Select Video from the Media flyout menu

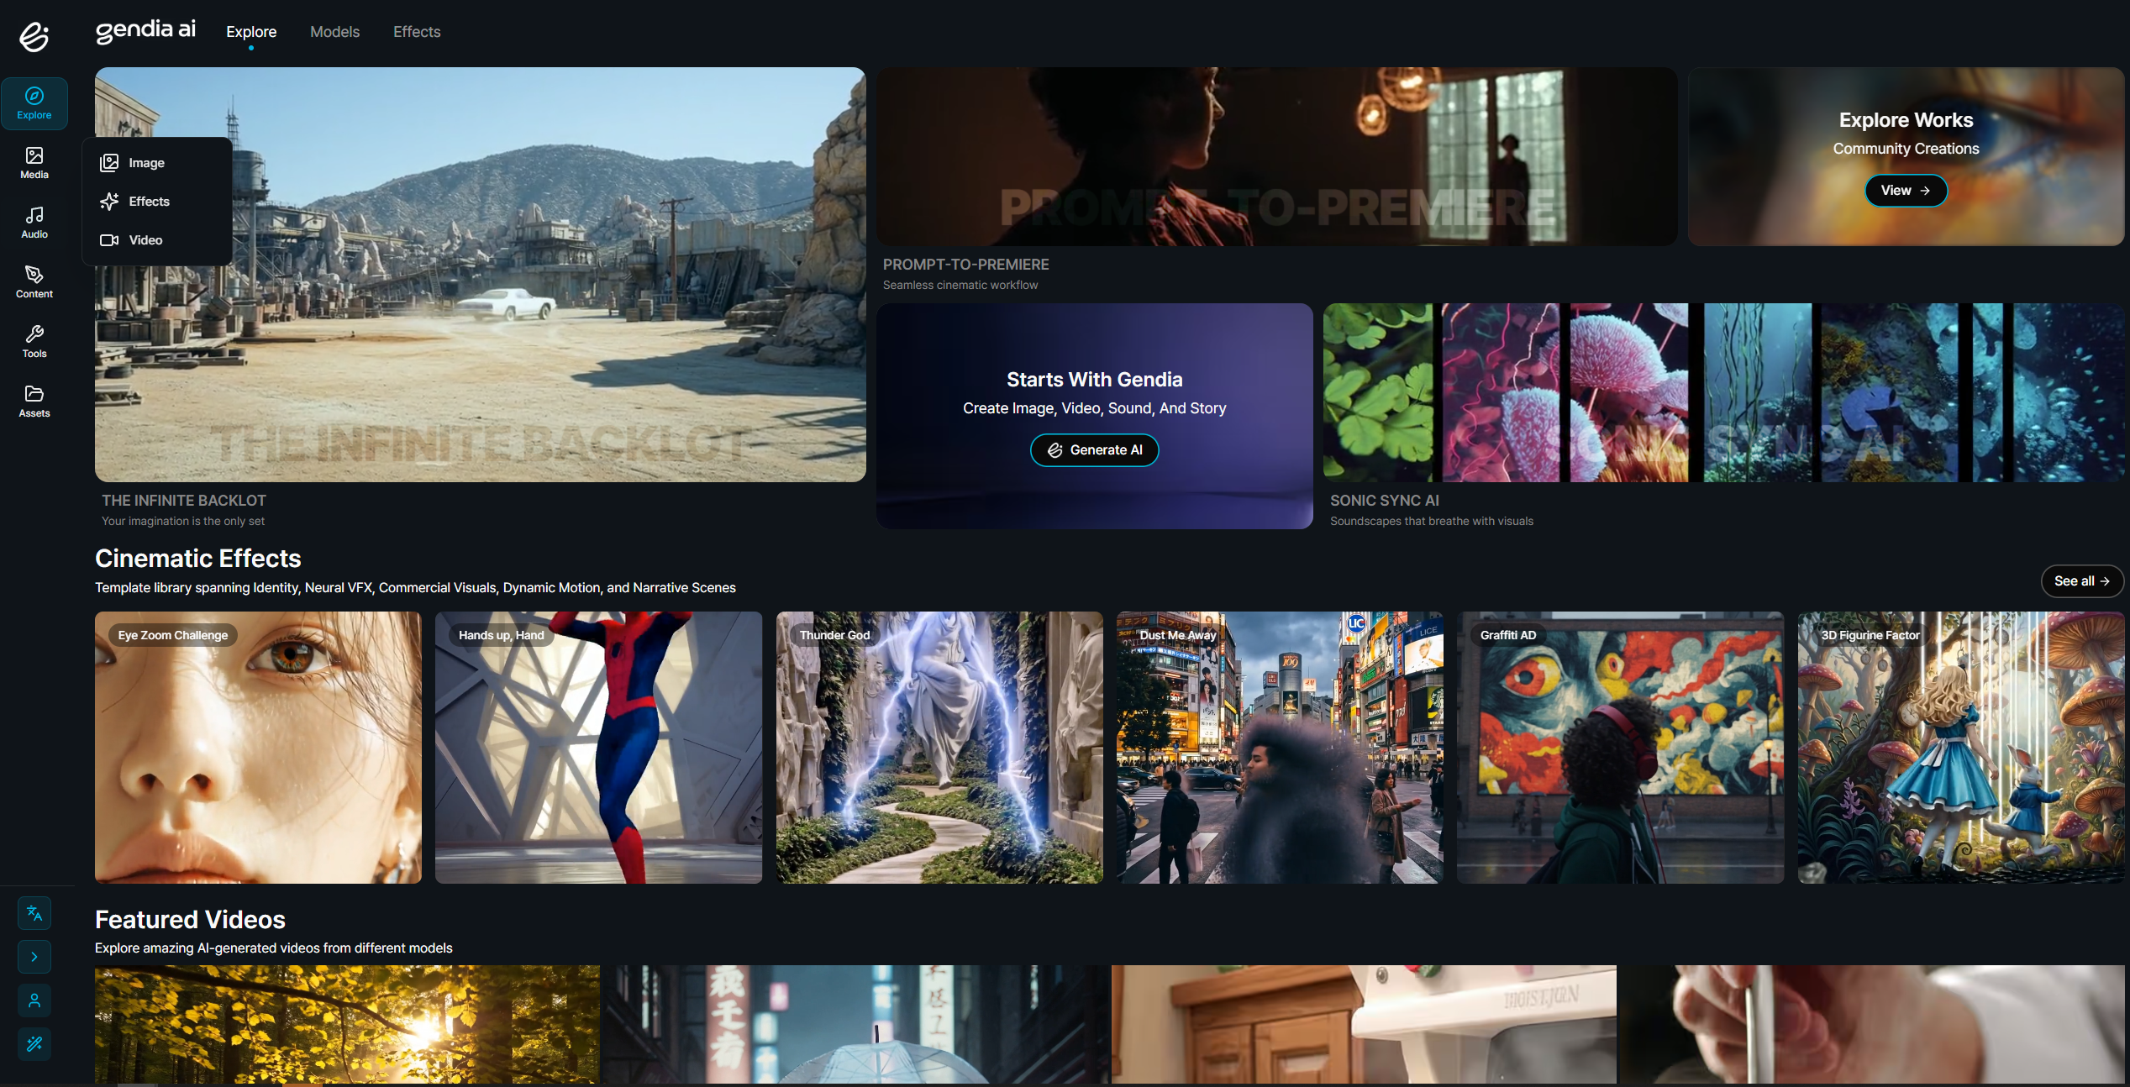click(145, 240)
